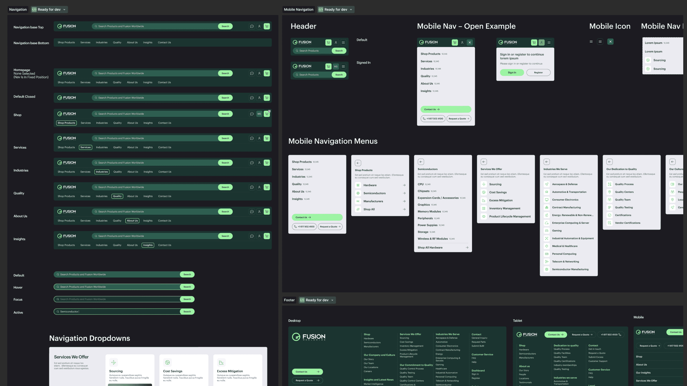Click the standalone green X icon under Mobile Icon
The image size is (687, 386).
(610, 42)
